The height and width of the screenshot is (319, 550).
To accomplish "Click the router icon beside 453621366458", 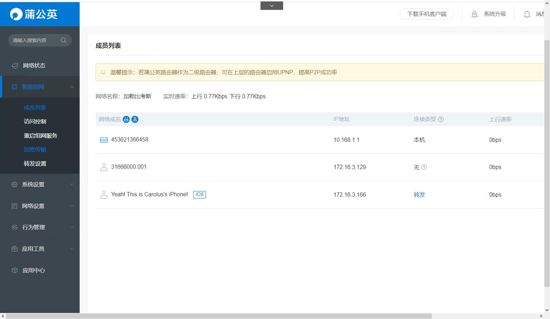I will pyautogui.click(x=104, y=139).
